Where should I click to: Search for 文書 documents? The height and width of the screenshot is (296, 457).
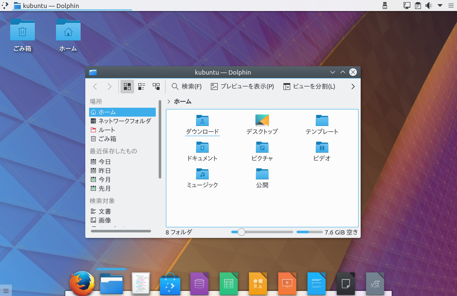[x=122, y=212]
